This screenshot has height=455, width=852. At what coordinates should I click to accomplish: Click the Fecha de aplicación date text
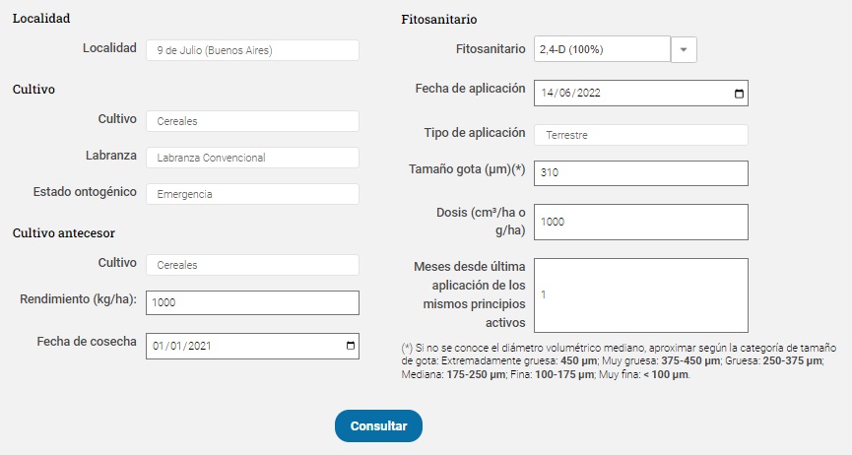point(571,94)
